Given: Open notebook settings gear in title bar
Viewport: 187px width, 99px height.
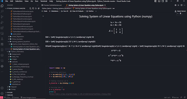Looking at the screenshot, I should coord(175,5).
